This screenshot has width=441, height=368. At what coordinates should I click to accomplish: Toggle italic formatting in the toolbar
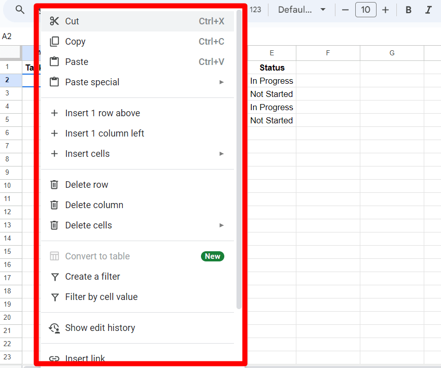(427, 10)
